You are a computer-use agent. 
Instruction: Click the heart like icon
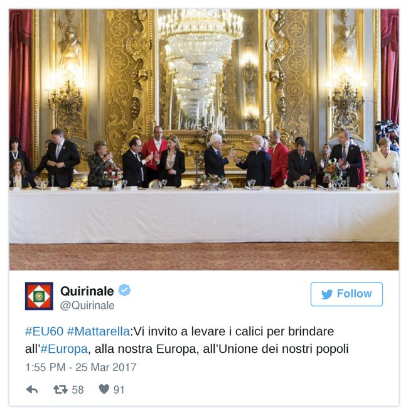point(104,389)
